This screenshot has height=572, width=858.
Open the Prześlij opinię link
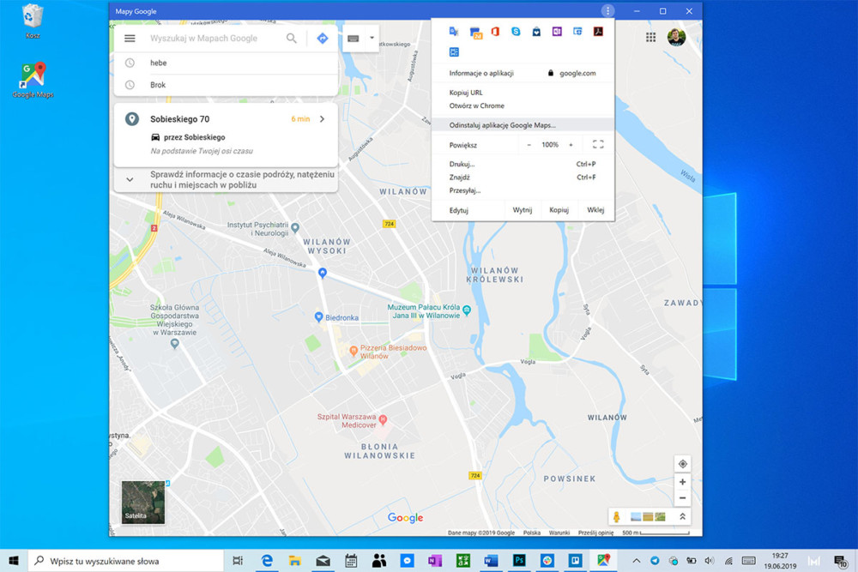(596, 533)
